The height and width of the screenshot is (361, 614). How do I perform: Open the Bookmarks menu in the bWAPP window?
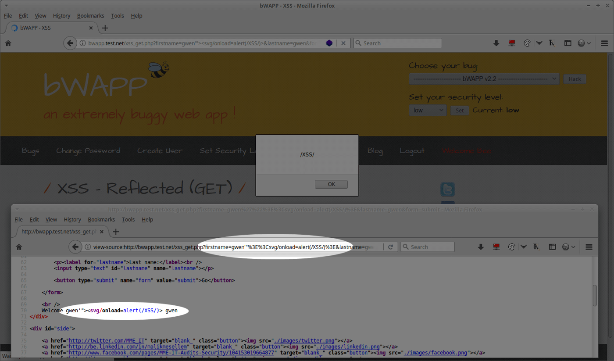click(x=91, y=16)
